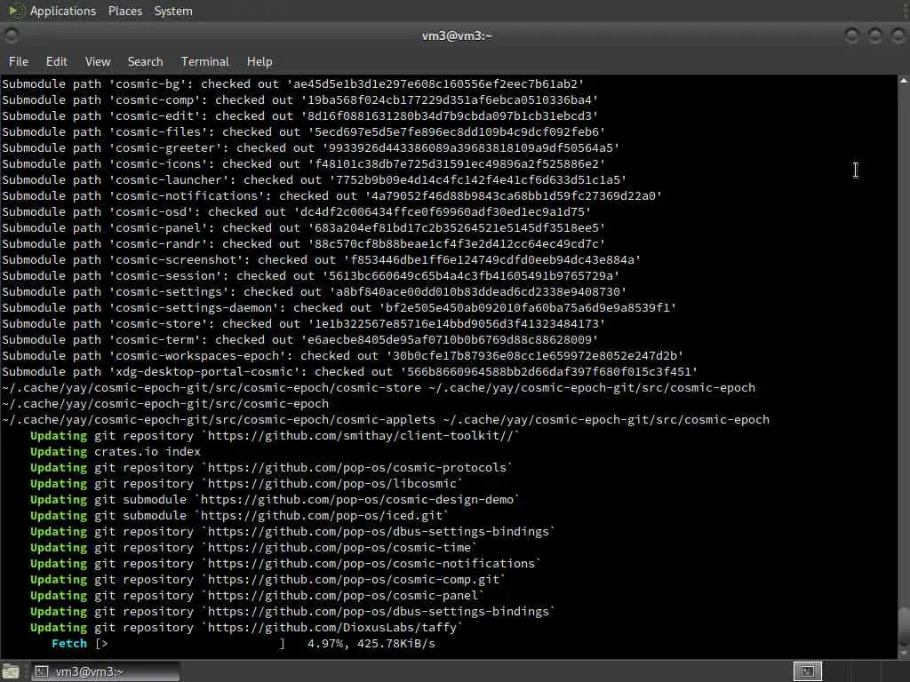Image resolution: width=910 pixels, height=682 pixels.
Task: Click the 'cosmic-term' submodule line
Action: click(300, 340)
